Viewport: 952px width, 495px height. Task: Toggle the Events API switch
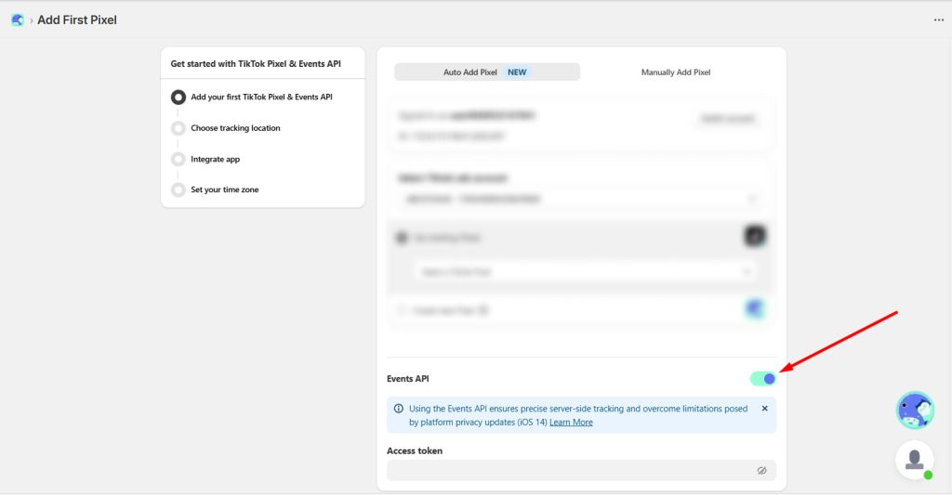tap(763, 379)
